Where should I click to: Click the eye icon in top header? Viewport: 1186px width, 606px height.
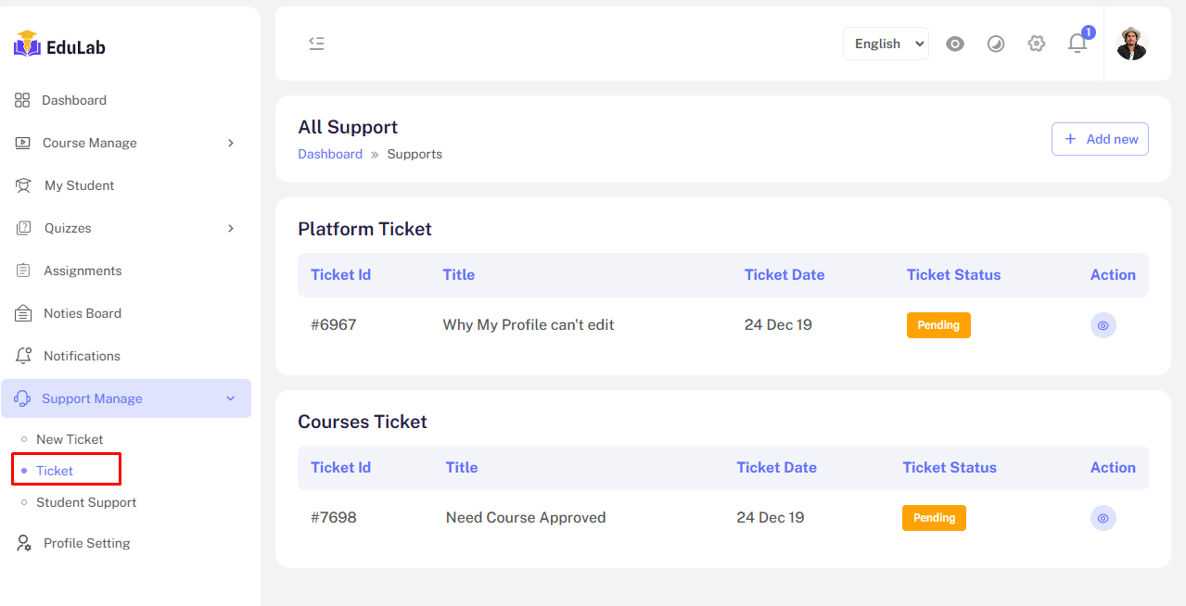pyautogui.click(x=955, y=44)
